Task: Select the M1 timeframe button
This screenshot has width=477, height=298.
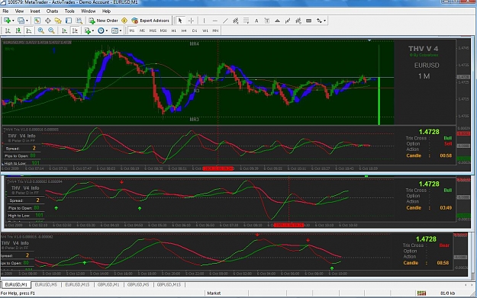Action: pyautogui.click(x=132, y=30)
